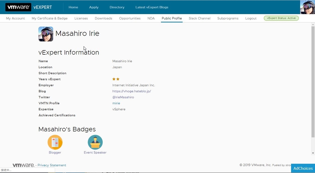Viewport: 315px width, 173px height.
Task: Click the Location value Japan
Action: click(x=117, y=67)
